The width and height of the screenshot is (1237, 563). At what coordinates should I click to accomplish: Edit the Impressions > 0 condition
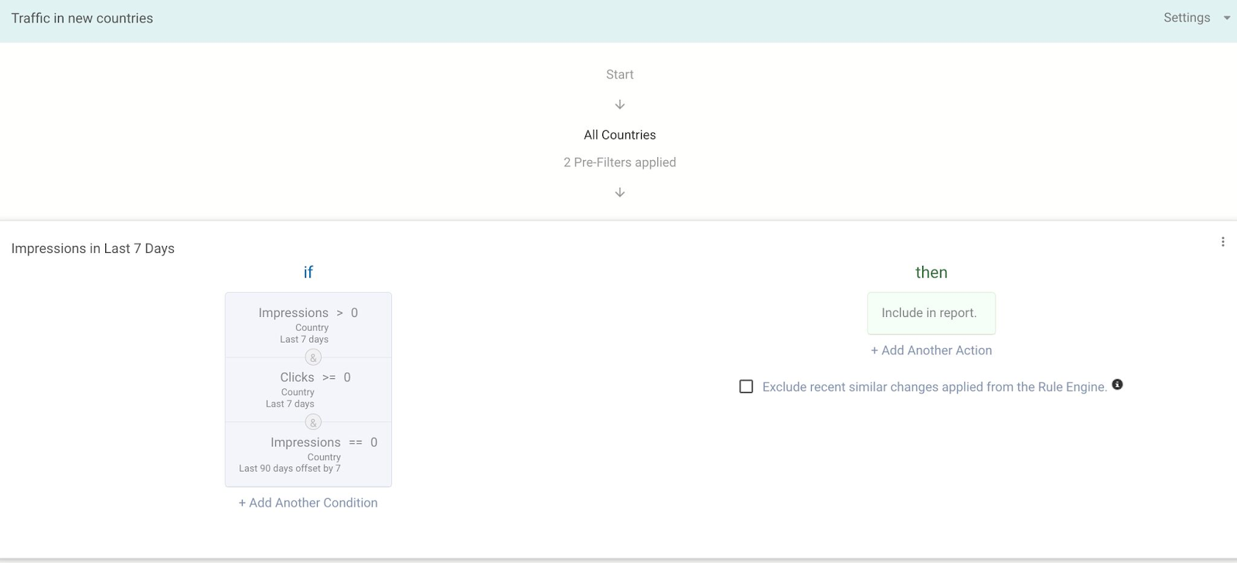coord(308,324)
